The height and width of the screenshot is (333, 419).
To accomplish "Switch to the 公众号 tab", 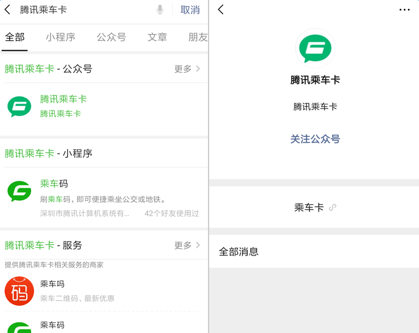I will click(x=111, y=37).
